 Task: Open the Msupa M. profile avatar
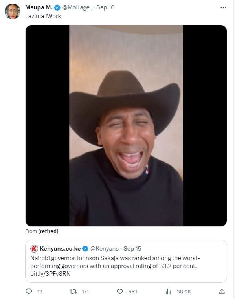coord(12,11)
